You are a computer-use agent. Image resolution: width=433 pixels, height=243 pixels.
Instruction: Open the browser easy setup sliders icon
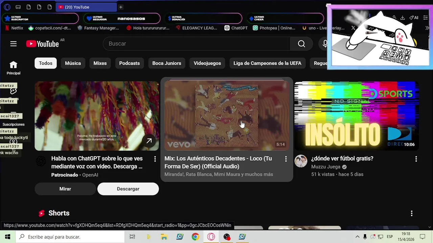[426, 18]
